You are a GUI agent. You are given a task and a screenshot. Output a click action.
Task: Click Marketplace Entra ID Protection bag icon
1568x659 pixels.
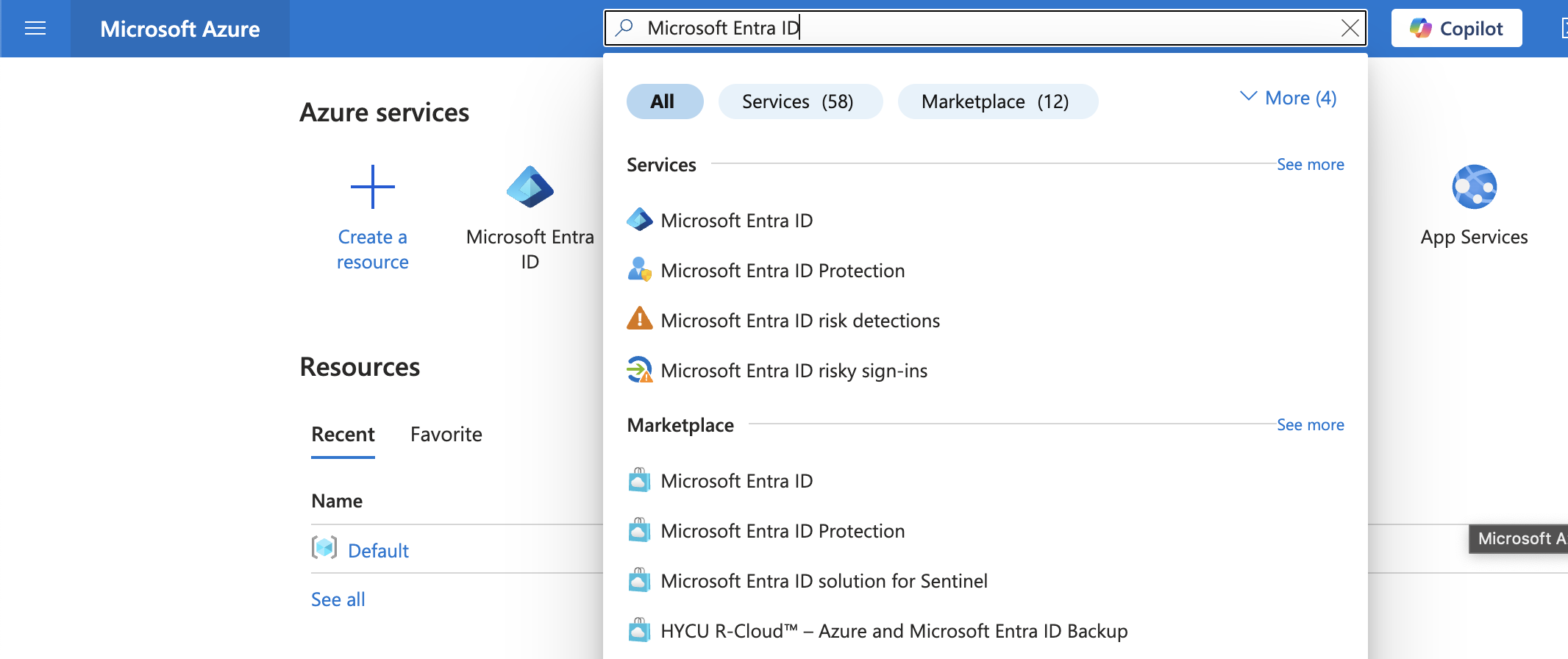tap(640, 530)
